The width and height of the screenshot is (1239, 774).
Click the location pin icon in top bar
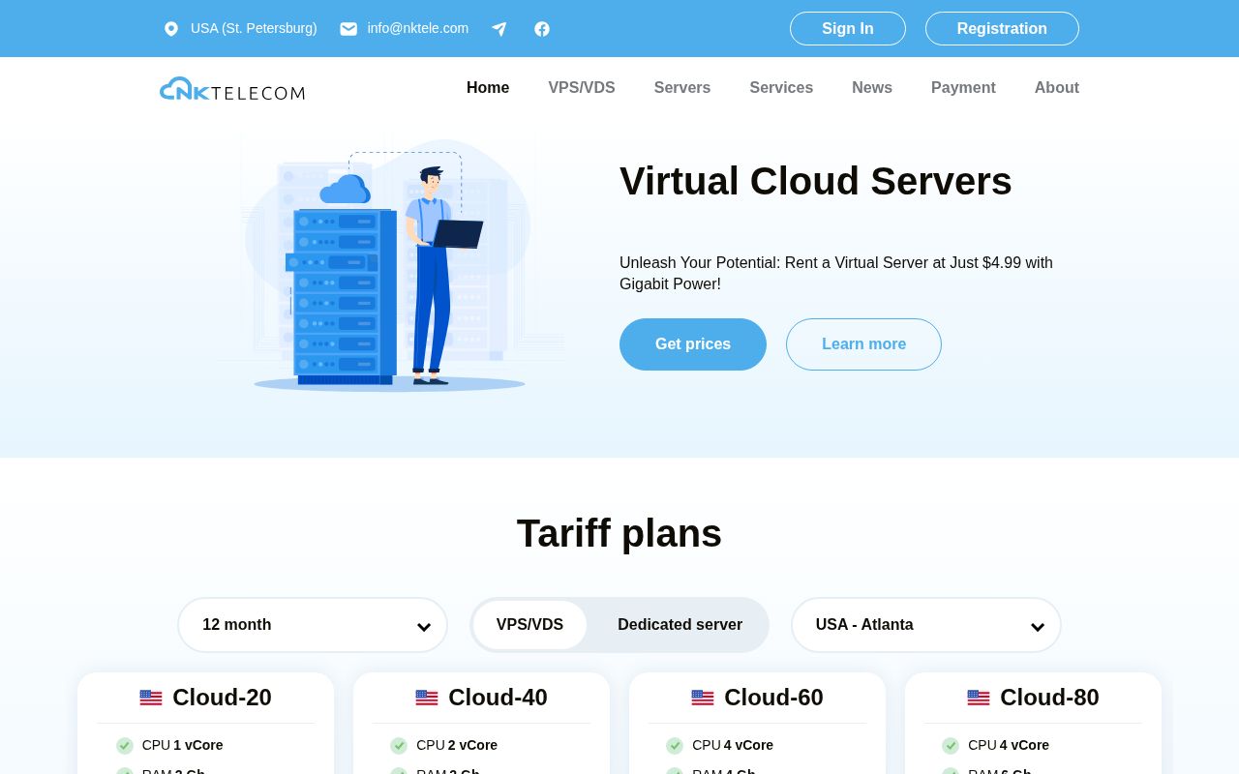(171, 29)
